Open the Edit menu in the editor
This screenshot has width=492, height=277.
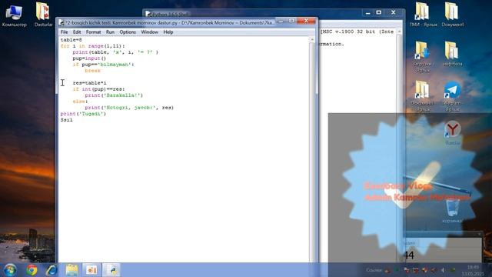(77, 32)
